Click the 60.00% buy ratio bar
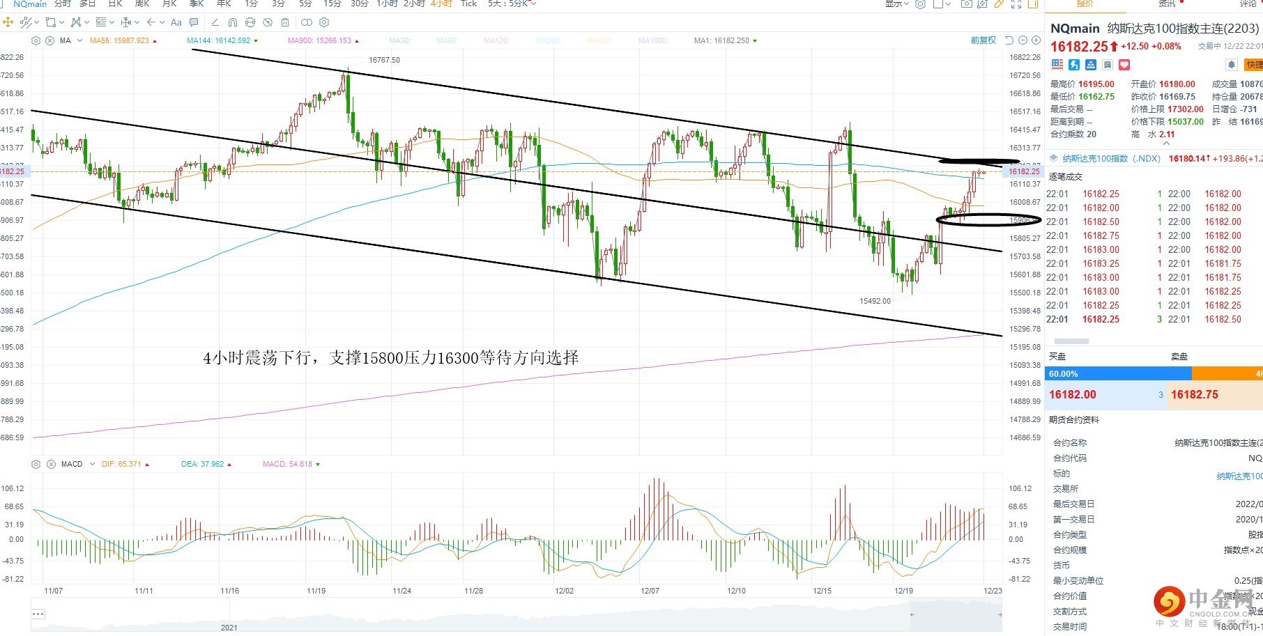Image resolution: width=1263 pixels, height=636 pixels. pyautogui.click(x=1118, y=374)
